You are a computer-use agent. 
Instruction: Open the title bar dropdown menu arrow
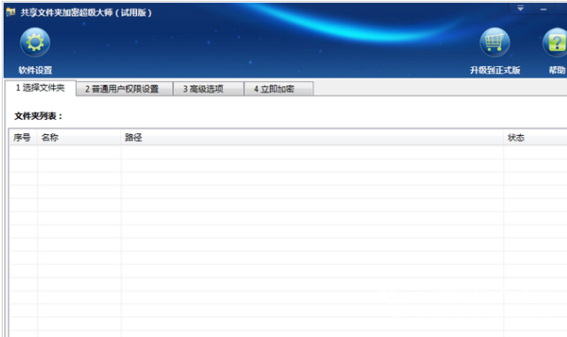(520, 8)
